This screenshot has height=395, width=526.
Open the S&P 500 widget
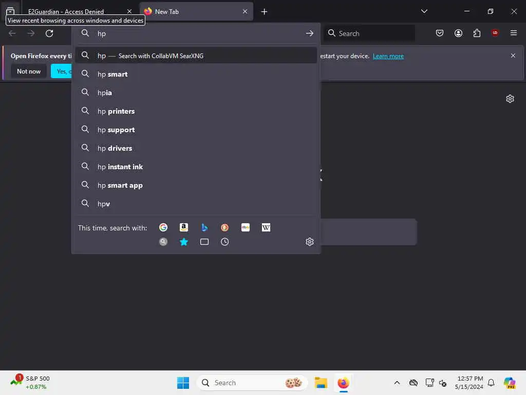click(x=30, y=383)
